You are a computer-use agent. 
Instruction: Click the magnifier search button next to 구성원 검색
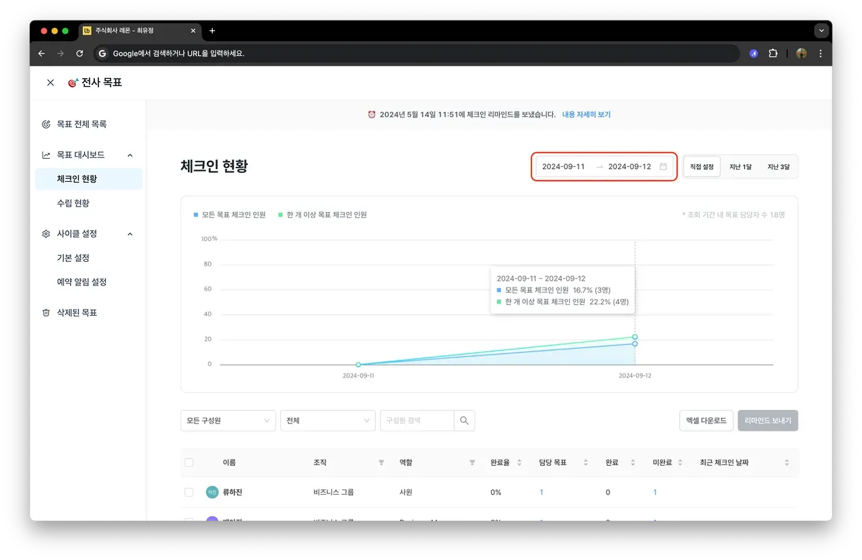464,421
